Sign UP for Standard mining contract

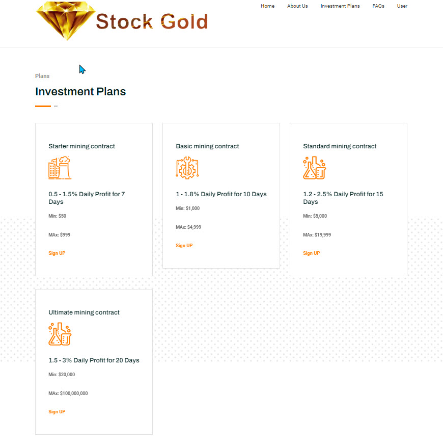click(x=312, y=253)
